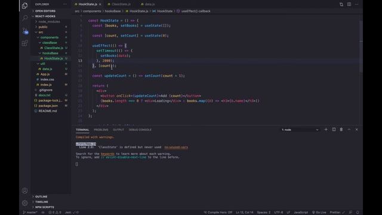This screenshot has width=382, height=215.
Task: Switch to the ClassState.js editor tab
Action: click(x=121, y=4)
